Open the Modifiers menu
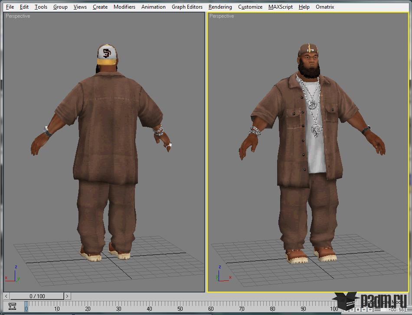This screenshot has width=412, height=315. pyautogui.click(x=124, y=7)
